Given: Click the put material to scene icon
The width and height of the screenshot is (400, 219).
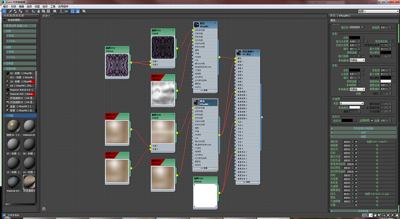Looking at the screenshot, I should tap(15, 11).
